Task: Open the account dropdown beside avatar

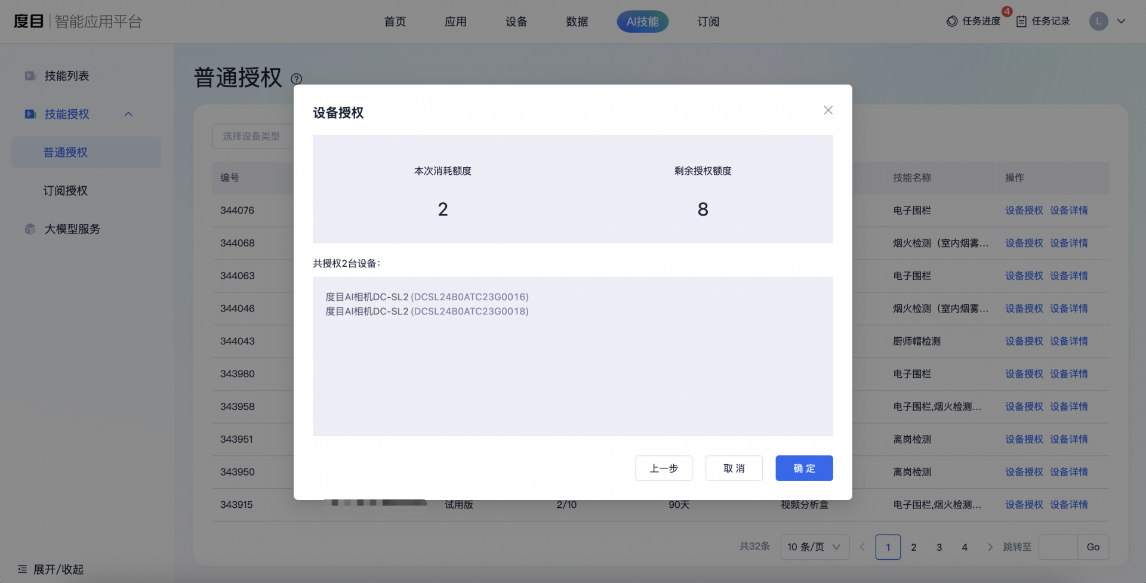Action: [1122, 21]
